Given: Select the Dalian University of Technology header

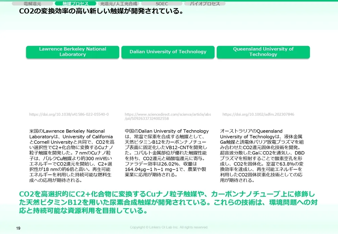Looking at the screenshot, I should [x=168, y=52].
